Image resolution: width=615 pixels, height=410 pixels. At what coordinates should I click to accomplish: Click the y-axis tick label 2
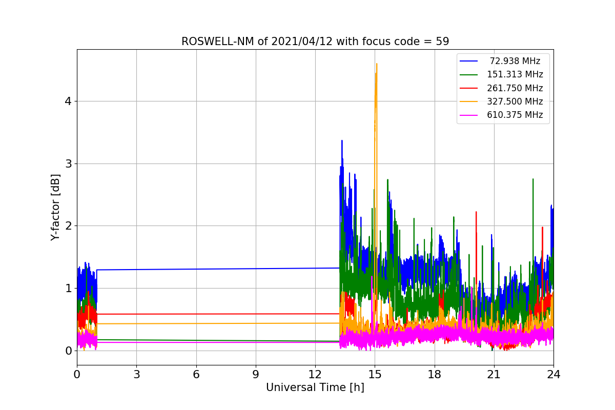(x=68, y=226)
